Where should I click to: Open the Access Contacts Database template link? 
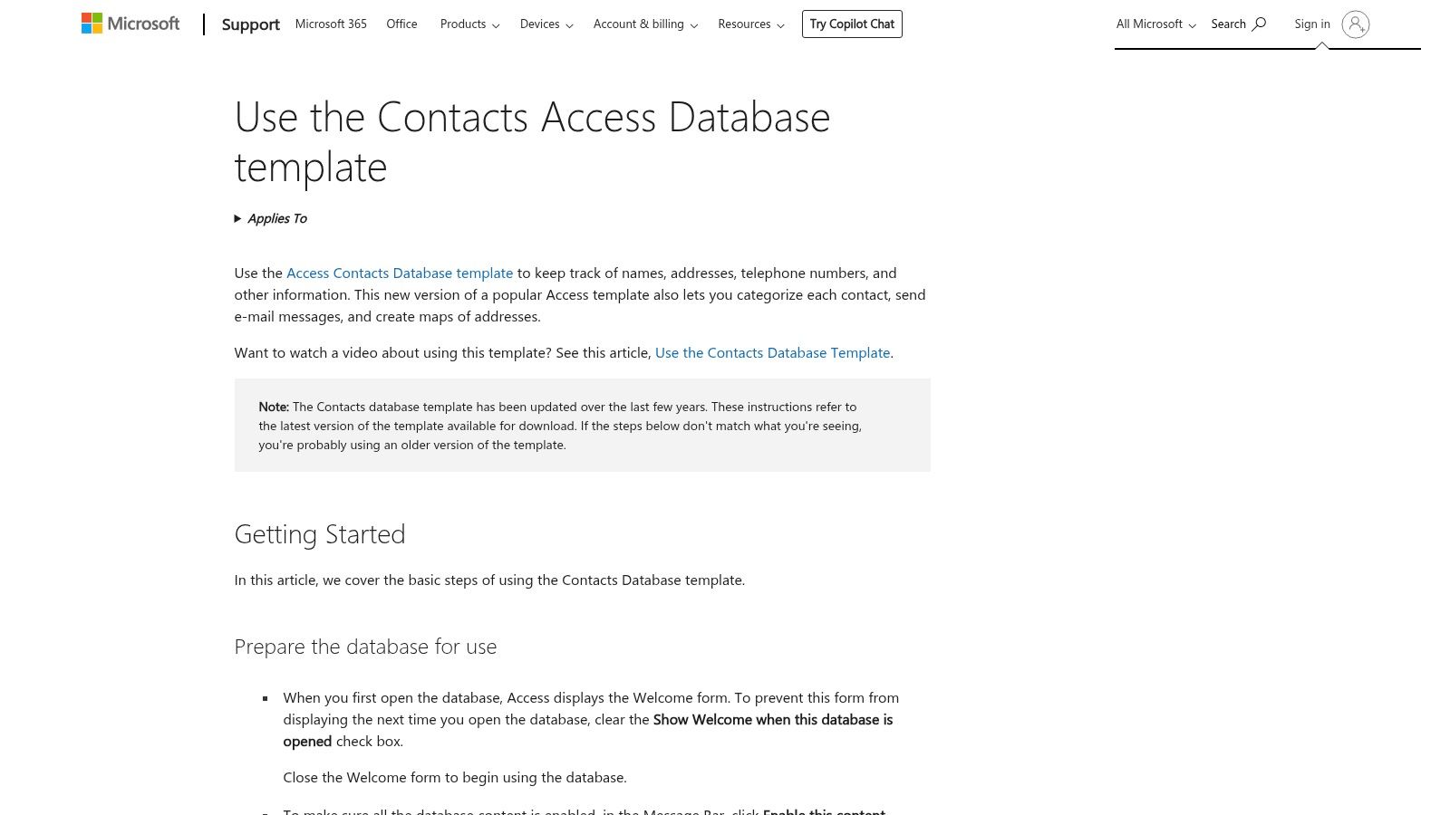pos(400,273)
